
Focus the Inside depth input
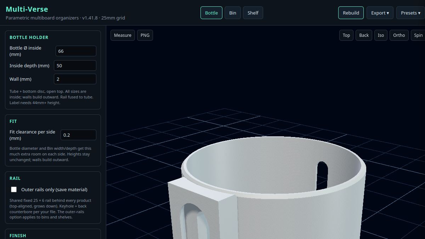click(x=75, y=66)
